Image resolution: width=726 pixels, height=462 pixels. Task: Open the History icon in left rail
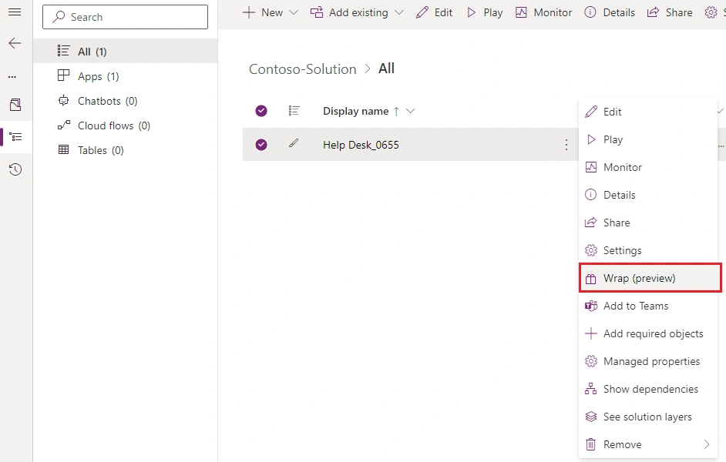[x=15, y=169]
